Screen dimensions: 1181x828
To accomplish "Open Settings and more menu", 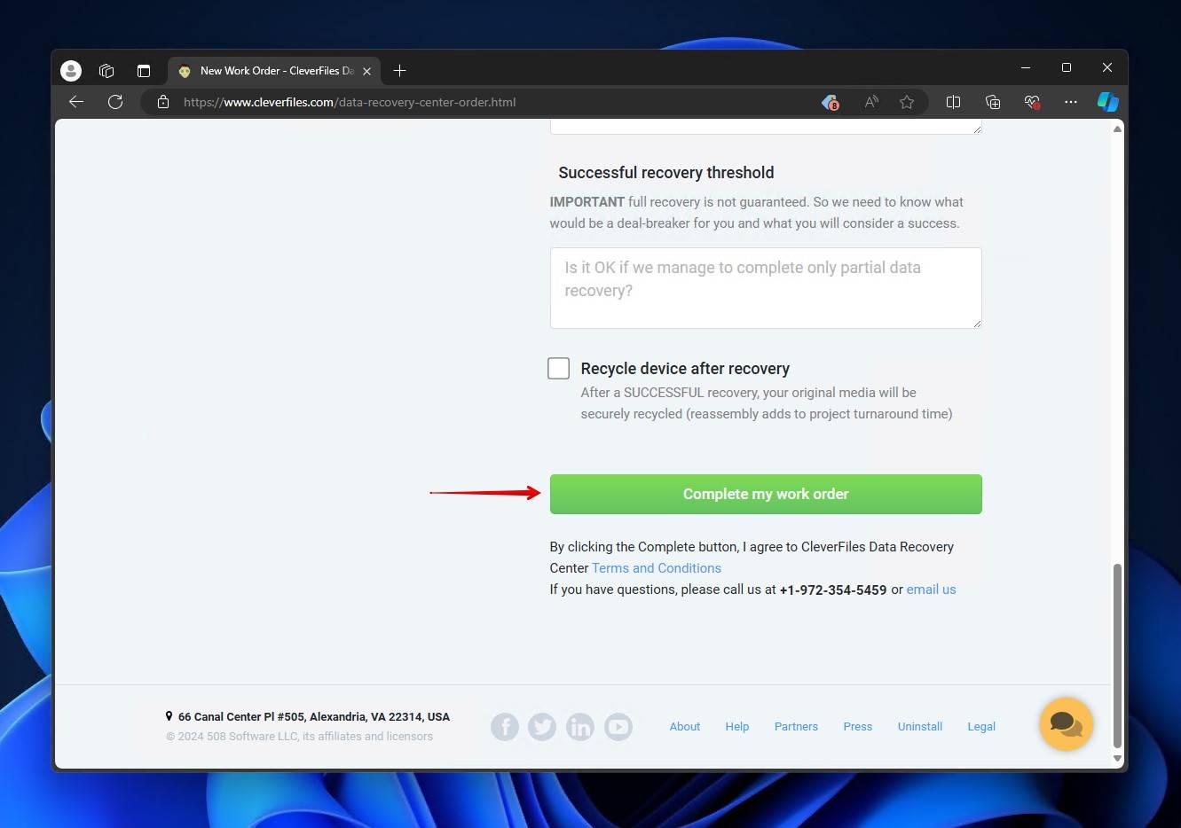I will click(x=1071, y=102).
